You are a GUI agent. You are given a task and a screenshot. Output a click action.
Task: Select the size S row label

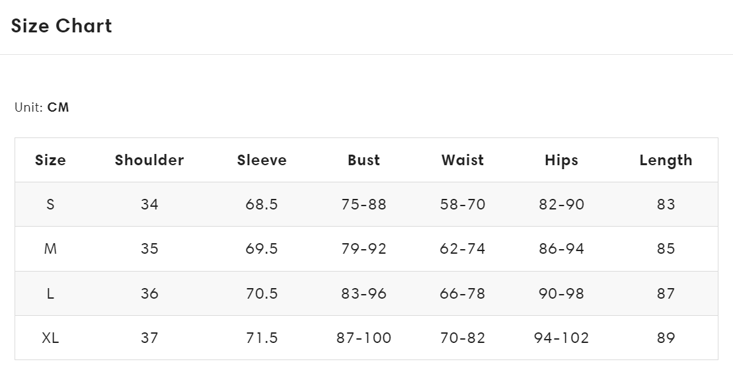(50, 205)
